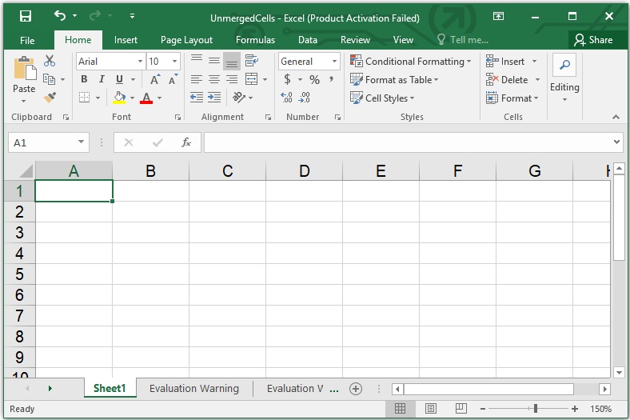Click the Increase Indent icon
Image resolution: width=630 pixels, height=420 pixels.
pyautogui.click(x=214, y=98)
